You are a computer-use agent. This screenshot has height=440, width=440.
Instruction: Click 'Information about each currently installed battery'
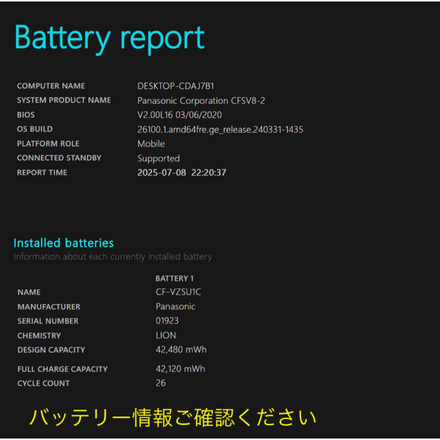tap(113, 257)
